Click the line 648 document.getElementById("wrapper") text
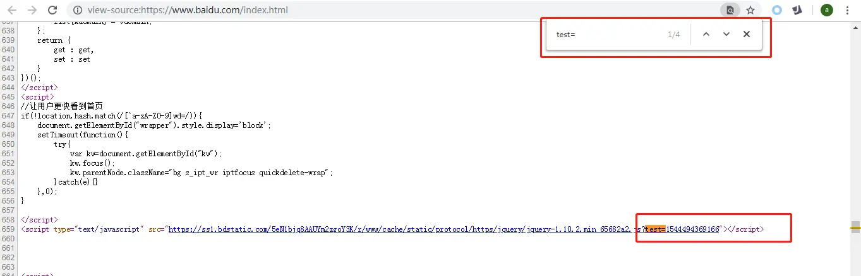This screenshot has width=861, height=276. [x=154, y=125]
